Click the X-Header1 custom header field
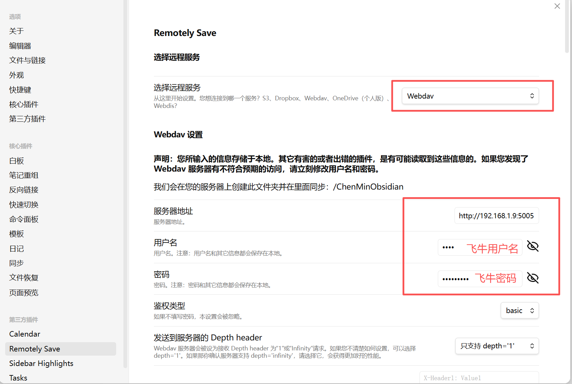Screen dimensions: 572x384 pyautogui.click(x=479, y=378)
